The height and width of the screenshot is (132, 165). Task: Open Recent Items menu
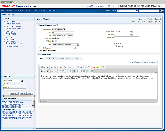coord(20,10)
